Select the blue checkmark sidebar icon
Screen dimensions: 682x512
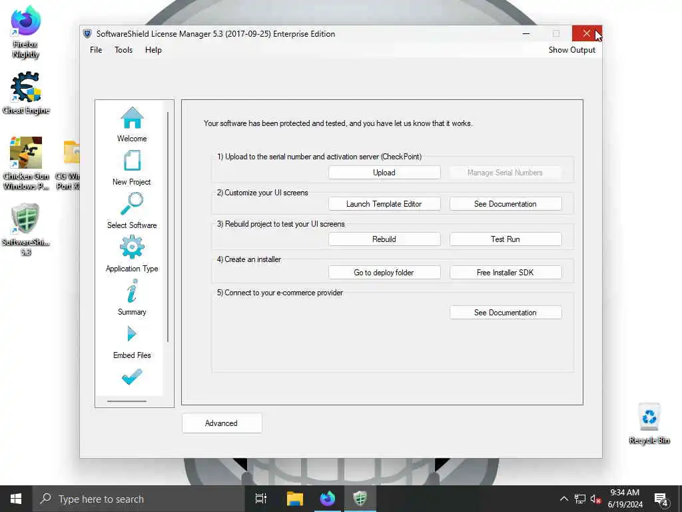tap(132, 377)
